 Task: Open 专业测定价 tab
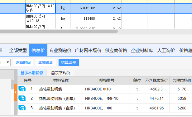[x=60, y=51]
